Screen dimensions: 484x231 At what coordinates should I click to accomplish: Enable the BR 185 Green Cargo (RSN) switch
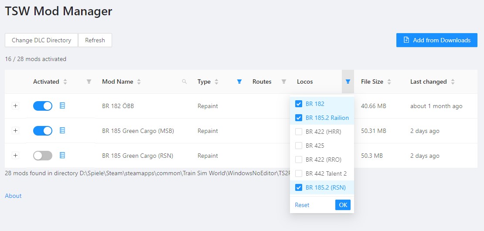[x=43, y=156]
